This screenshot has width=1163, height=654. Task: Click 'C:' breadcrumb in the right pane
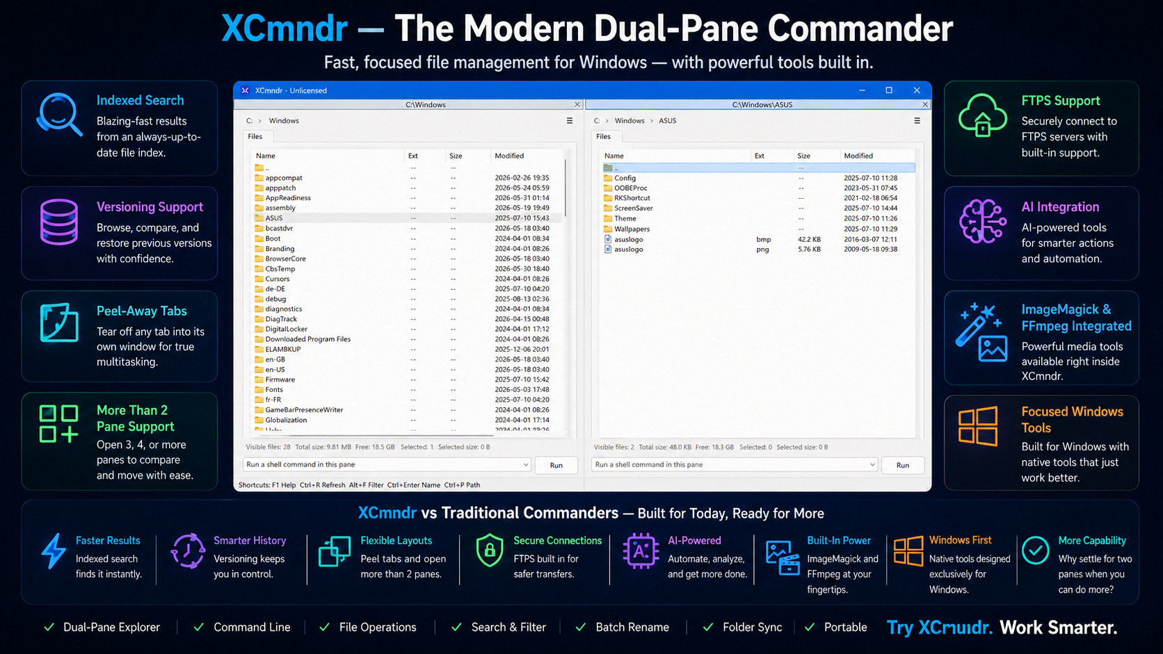tap(597, 121)
